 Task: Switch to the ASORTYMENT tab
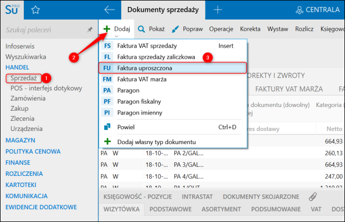(221, 209)
